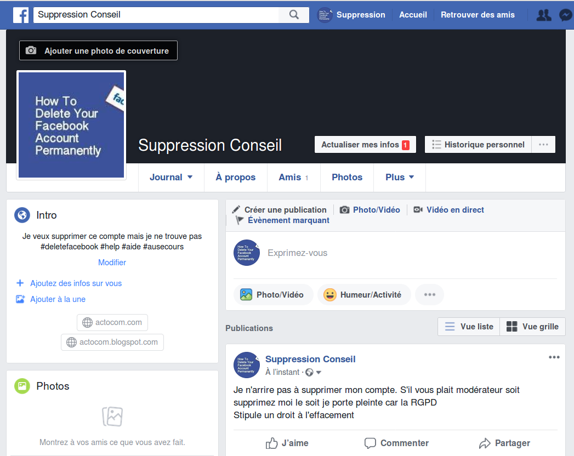Click Humeur/Activité emoji button
Viewport: 574px width, 456px height.
coord(363,295)
